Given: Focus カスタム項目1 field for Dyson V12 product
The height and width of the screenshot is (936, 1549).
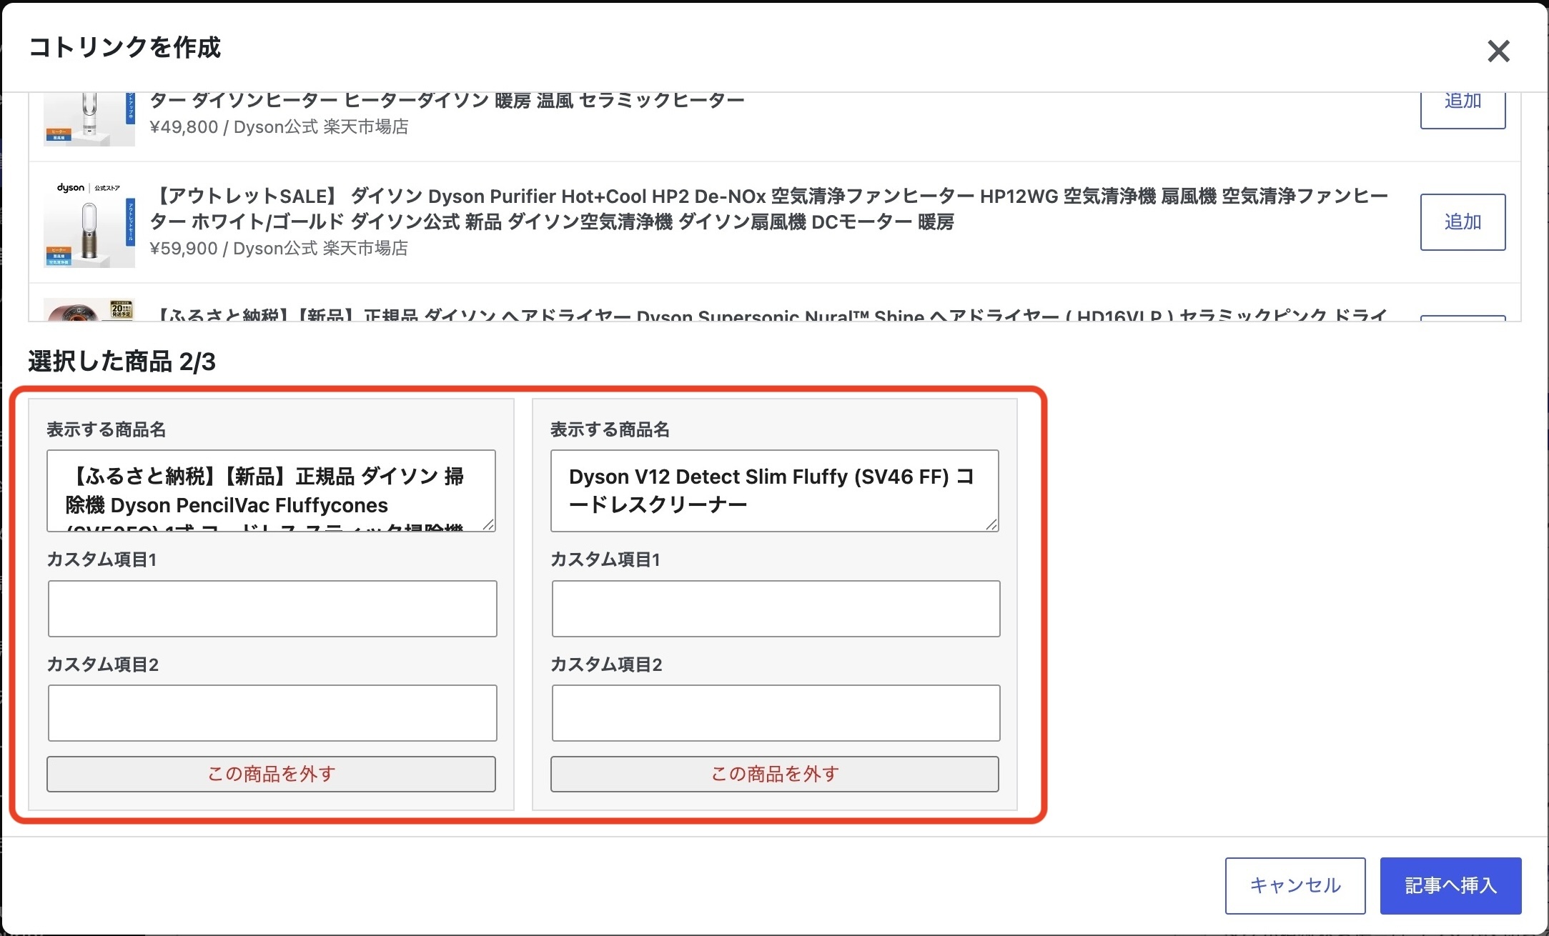Looking at the screenshot, I should [x=776, y=609].
